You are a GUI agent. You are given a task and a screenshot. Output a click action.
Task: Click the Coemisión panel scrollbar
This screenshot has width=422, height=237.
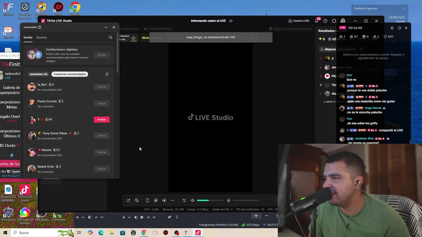[x=118, y=53]
